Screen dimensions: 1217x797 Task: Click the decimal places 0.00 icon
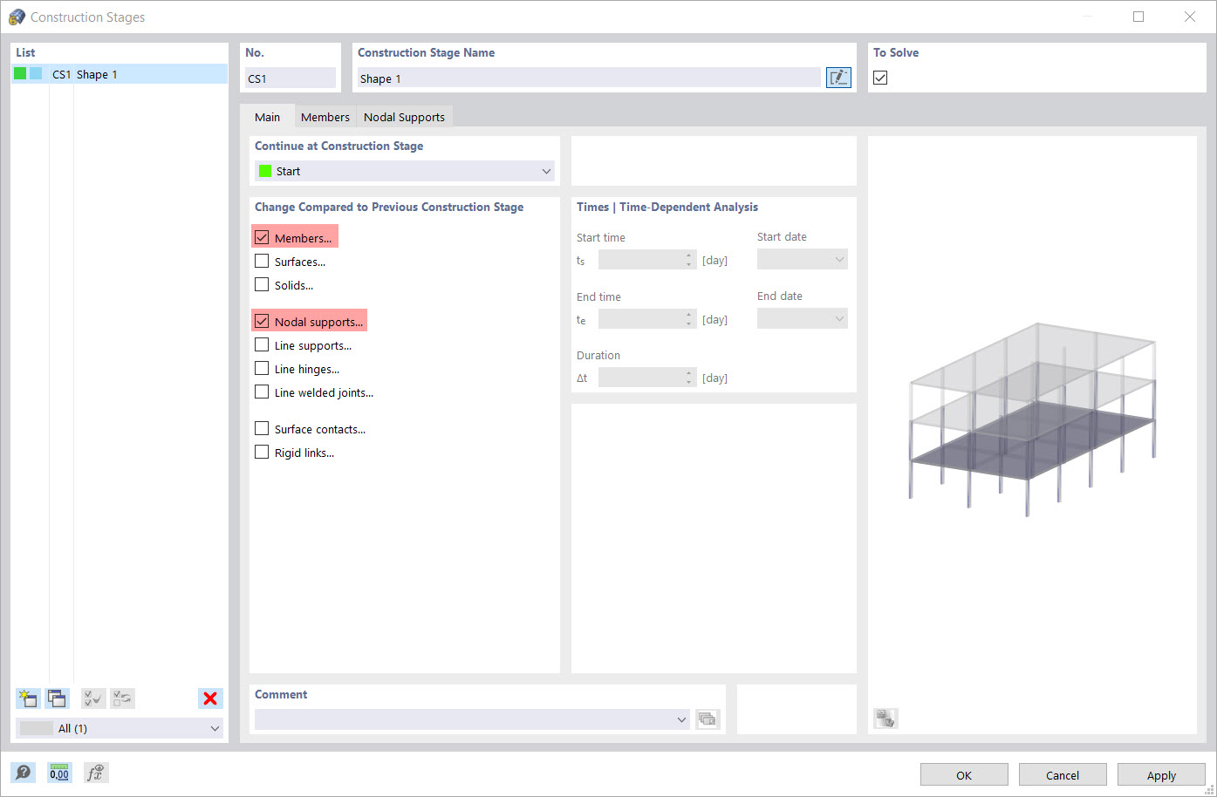point(59,772)
